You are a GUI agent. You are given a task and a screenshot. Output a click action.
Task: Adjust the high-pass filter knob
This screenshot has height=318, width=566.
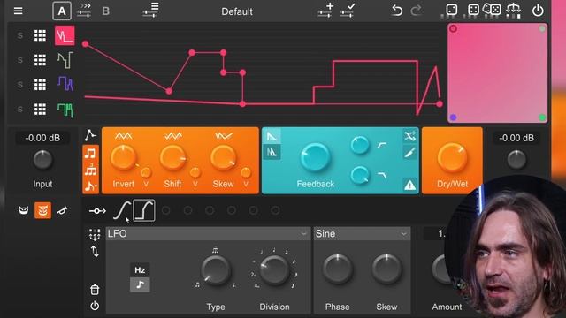coord(360,145)
